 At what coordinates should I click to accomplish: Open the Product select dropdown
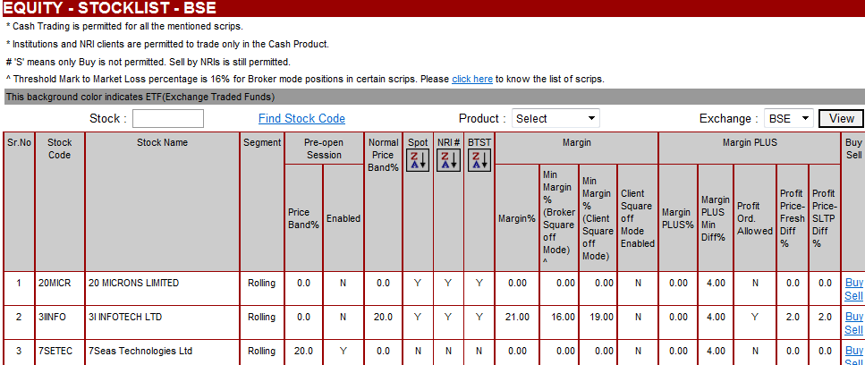(x=555, y=119)
